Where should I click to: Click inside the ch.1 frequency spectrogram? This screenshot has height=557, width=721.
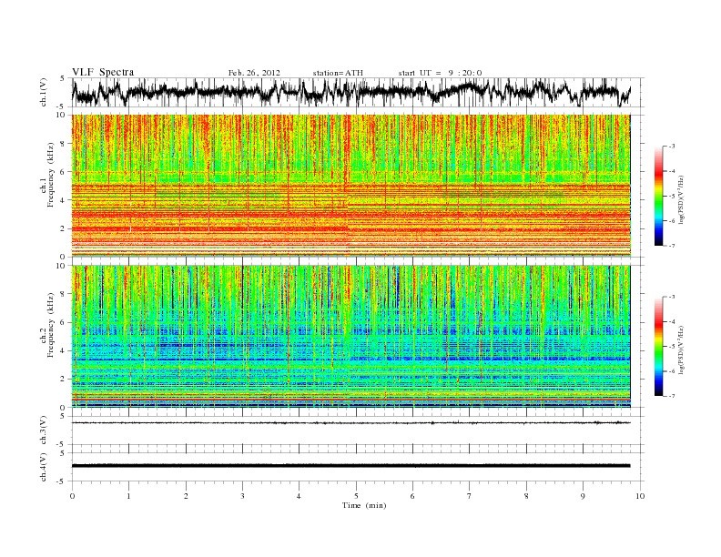pyautogui.click(x=350, y=186)
